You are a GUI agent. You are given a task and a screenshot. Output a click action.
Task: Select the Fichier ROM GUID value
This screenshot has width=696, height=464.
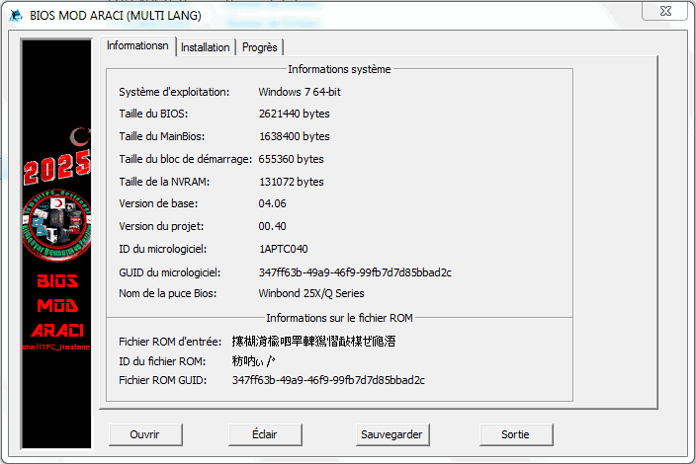(328, 379)
